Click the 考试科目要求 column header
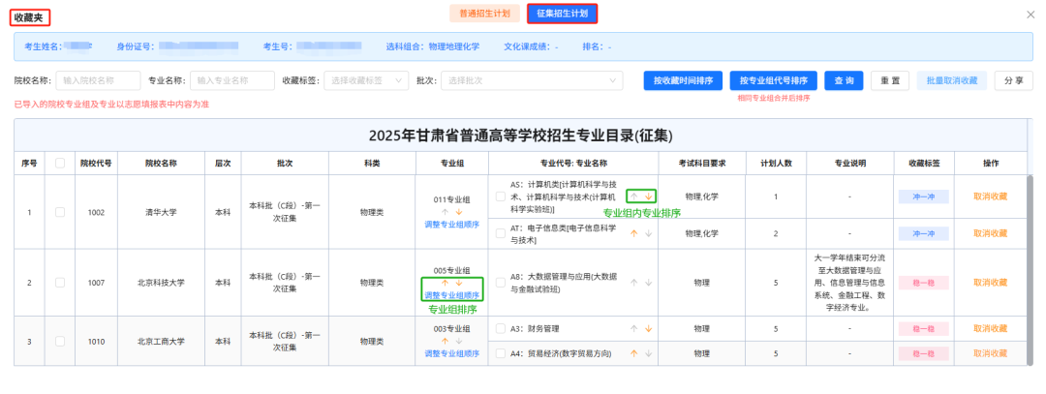Screen dimensions: 1046x394 point(701,163)
